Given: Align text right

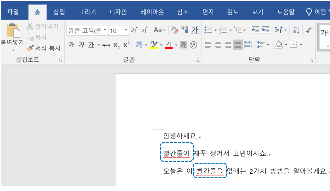Looking at the screenshot, I should 228,44.
